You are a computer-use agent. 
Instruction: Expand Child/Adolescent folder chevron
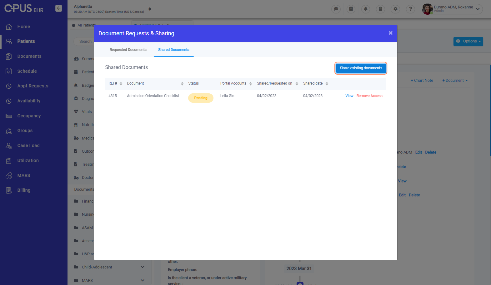coord(143,267)
